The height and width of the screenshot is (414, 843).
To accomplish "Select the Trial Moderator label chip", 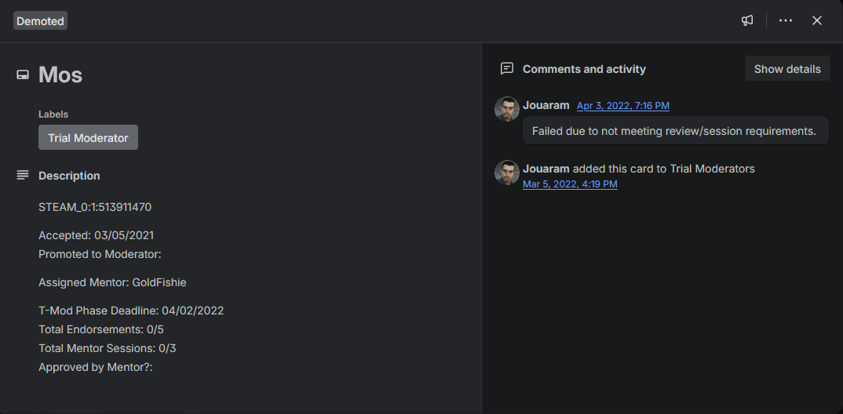I will tap(88, 137).
